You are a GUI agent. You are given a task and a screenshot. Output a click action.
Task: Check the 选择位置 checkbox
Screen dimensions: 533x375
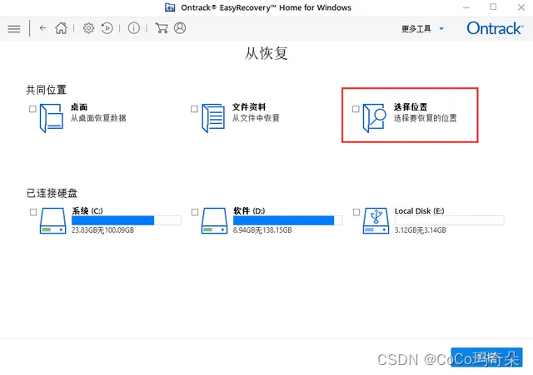[x=356, y=109]
